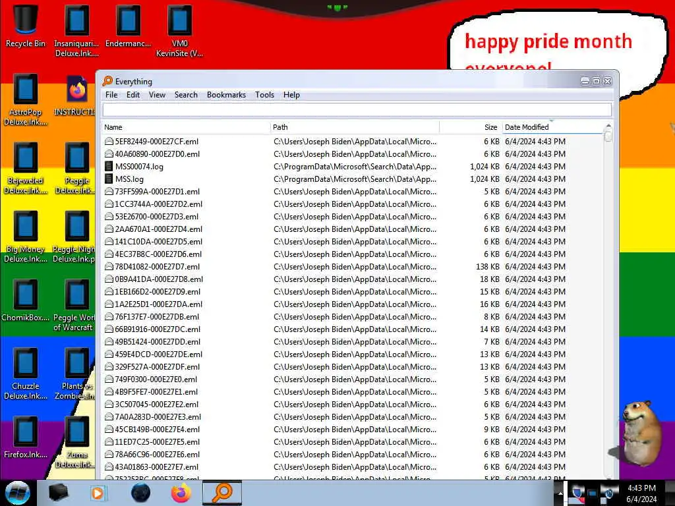The height and width of the screenshot is (506, 675).
Task: Select the MSS.log file row
Action: click(353, 179)
